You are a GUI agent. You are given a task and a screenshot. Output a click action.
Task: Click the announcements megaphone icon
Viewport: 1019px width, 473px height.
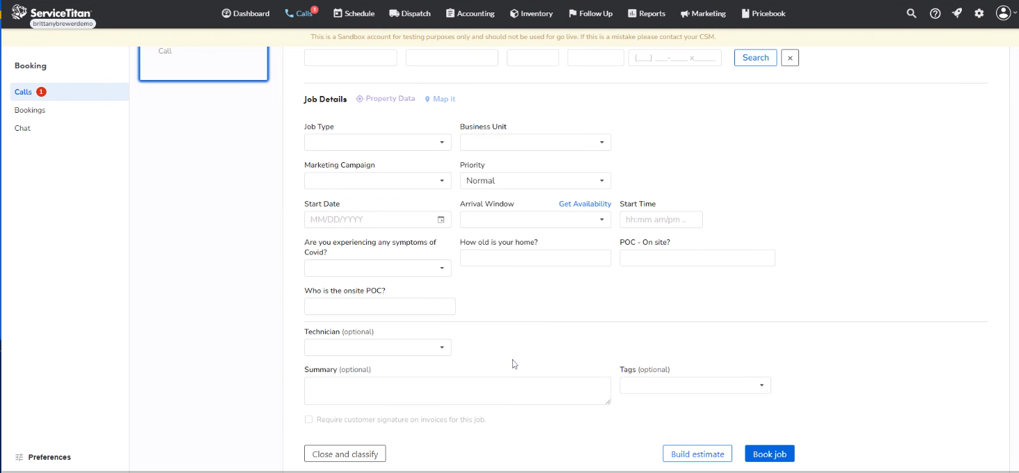(956, 13)
